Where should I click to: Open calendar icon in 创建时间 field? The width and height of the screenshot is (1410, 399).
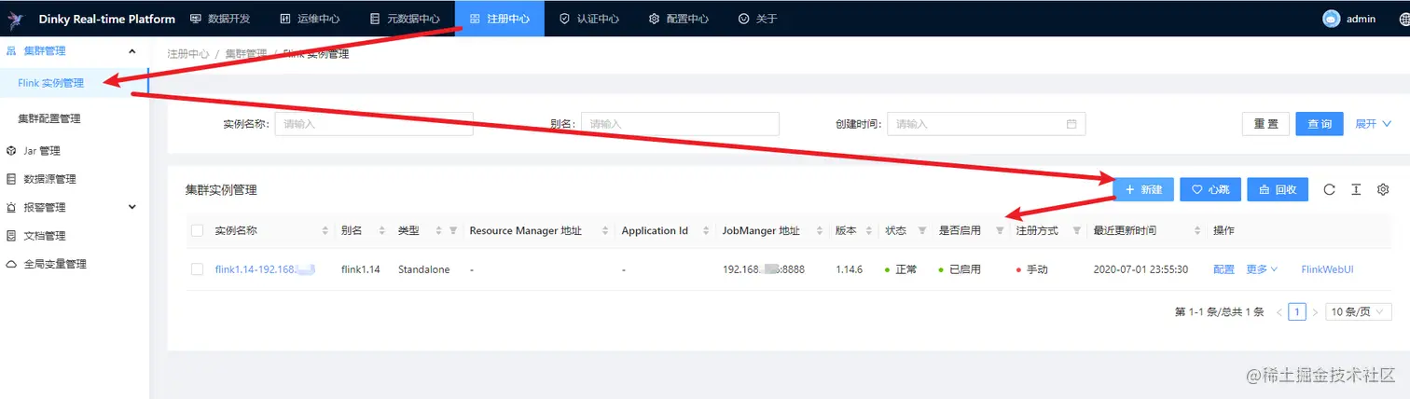pyautogui.click(x=1071, y=124)
